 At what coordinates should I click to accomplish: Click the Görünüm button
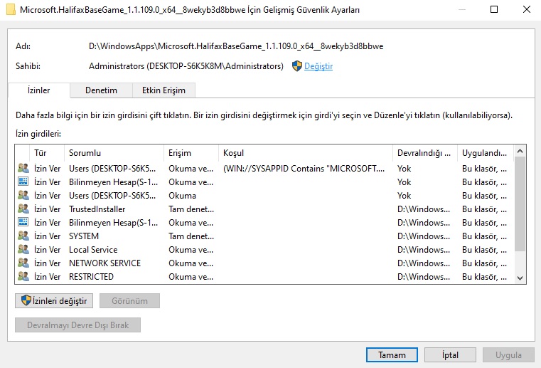[129, 300]
